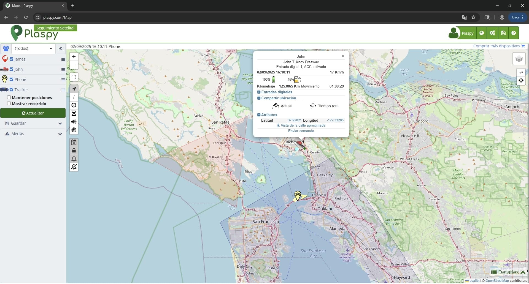
Task: Select the Tracker device row label
Action: (21, 90)
